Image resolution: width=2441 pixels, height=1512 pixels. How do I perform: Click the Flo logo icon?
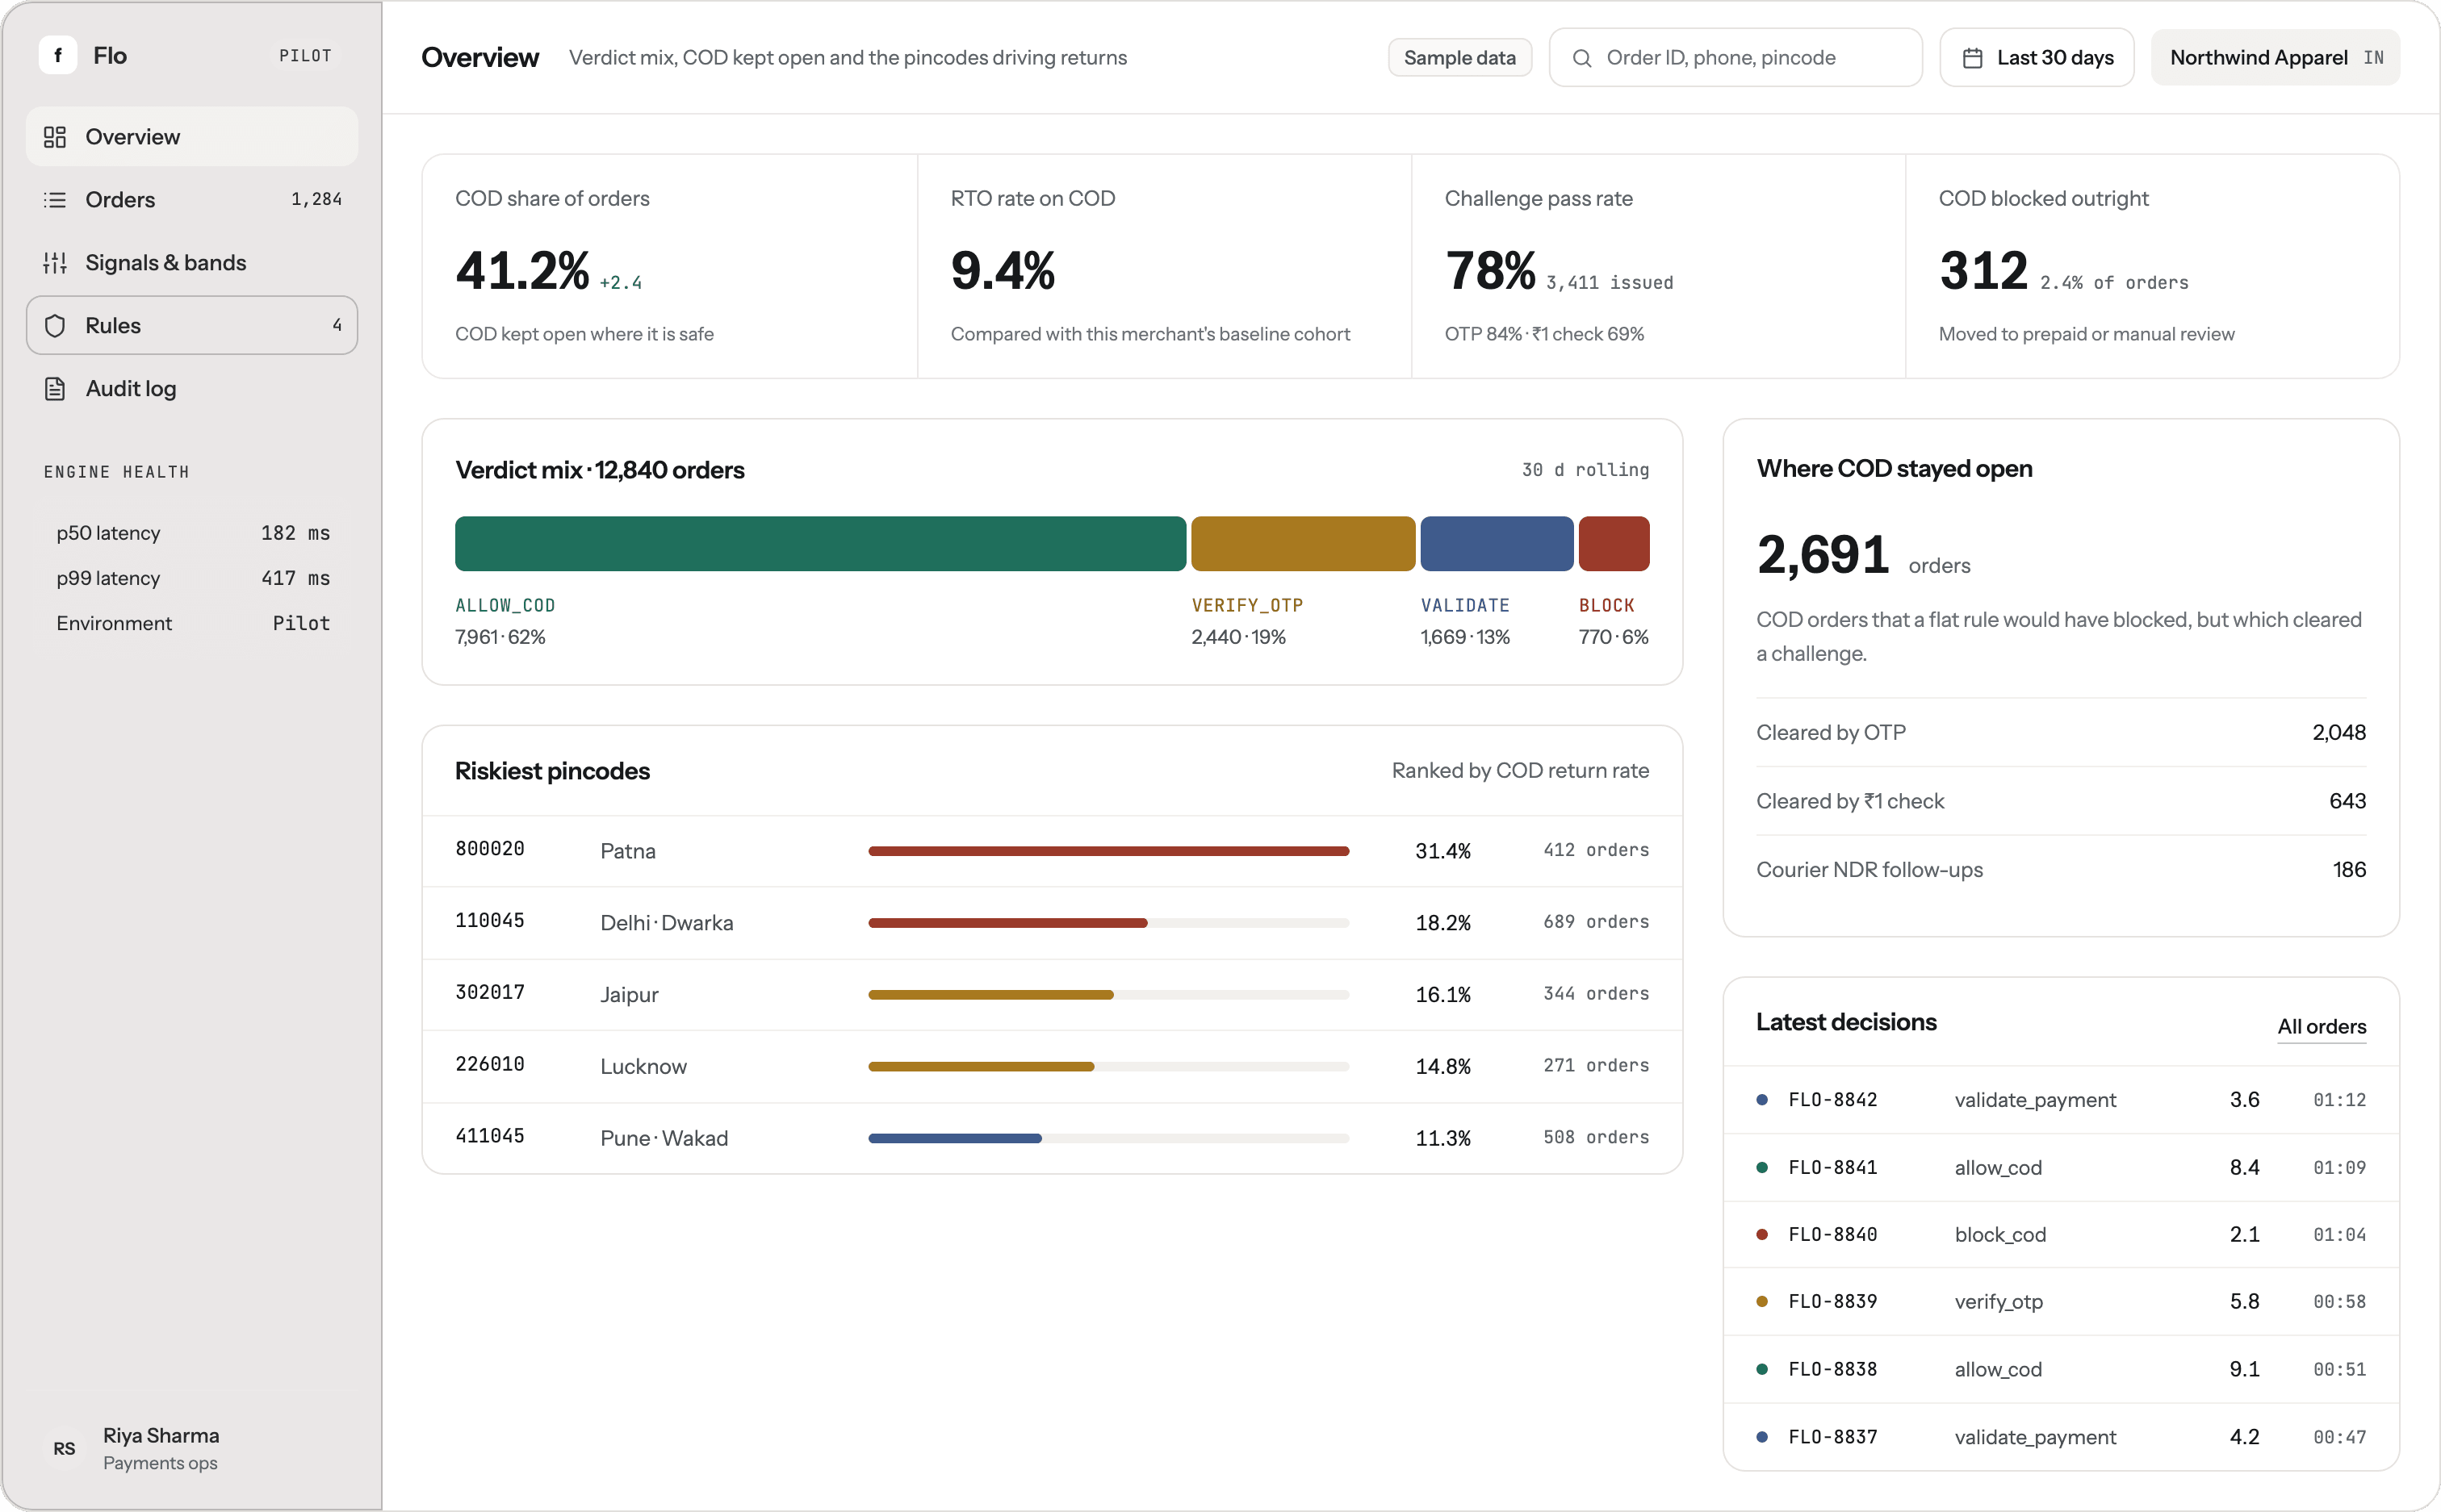tap(58, 55)
